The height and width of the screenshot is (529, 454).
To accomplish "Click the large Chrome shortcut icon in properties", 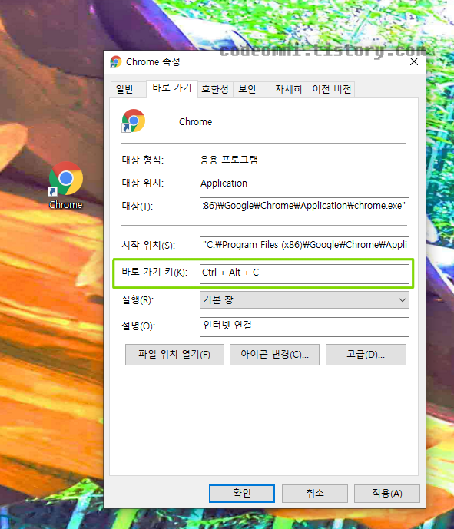I will click(133, 121).
